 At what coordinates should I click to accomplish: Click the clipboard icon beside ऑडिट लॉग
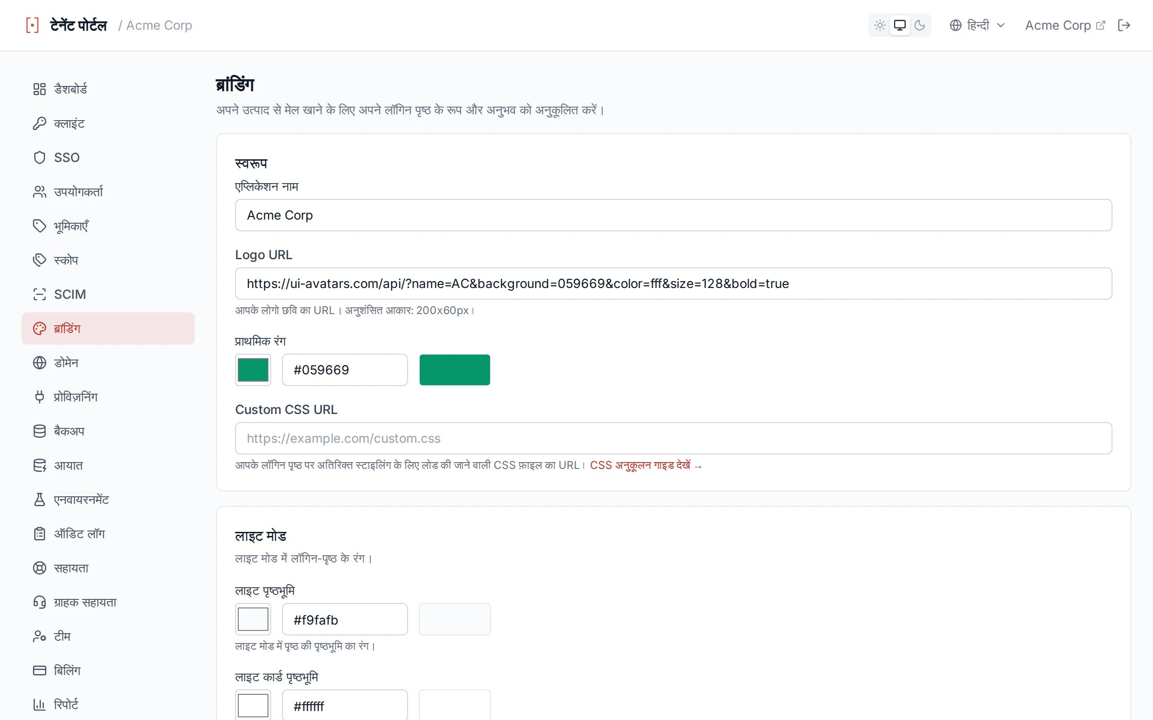[x=40, y=534]
